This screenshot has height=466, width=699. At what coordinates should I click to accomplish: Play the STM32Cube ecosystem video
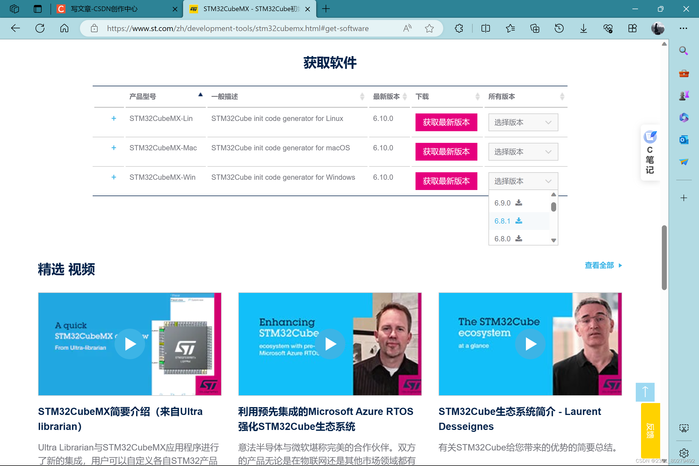pyautogui.click(x=530, y=344)
